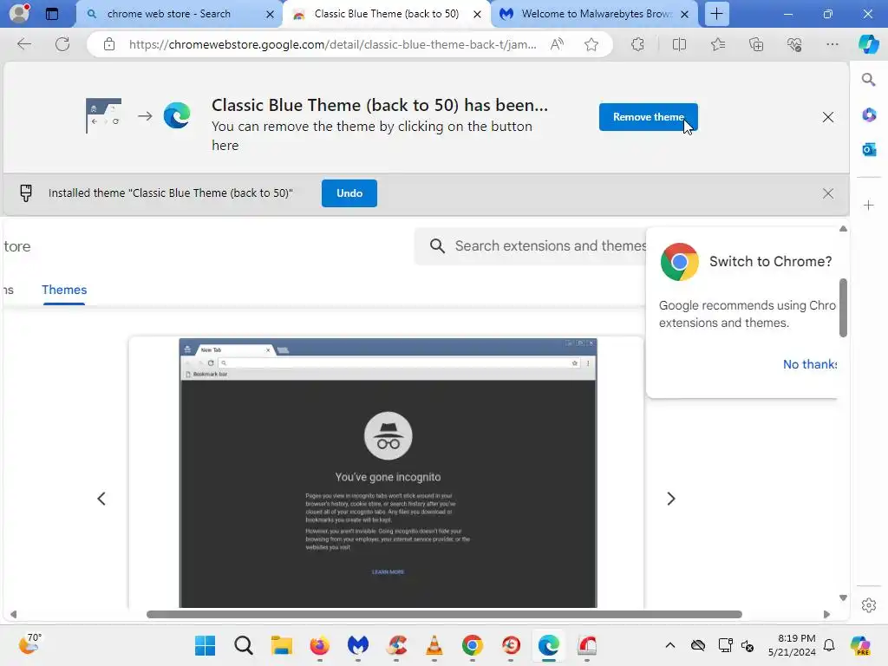888x666 pixels.
Task: Open Malwarebytes from the taskbar
Action: 358,645
